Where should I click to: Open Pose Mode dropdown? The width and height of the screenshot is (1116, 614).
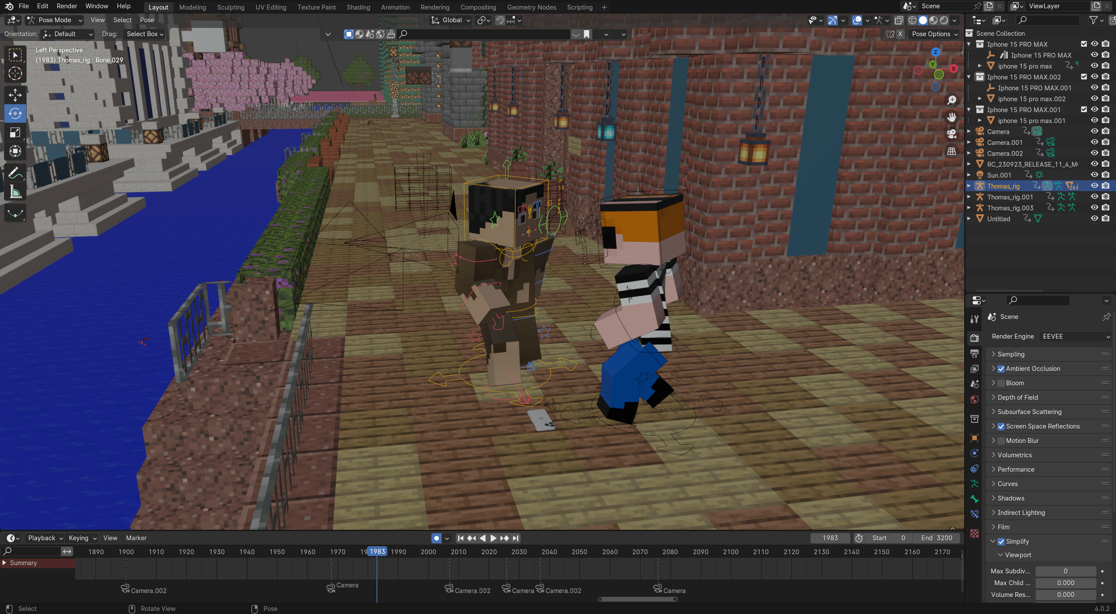[55, 20]
